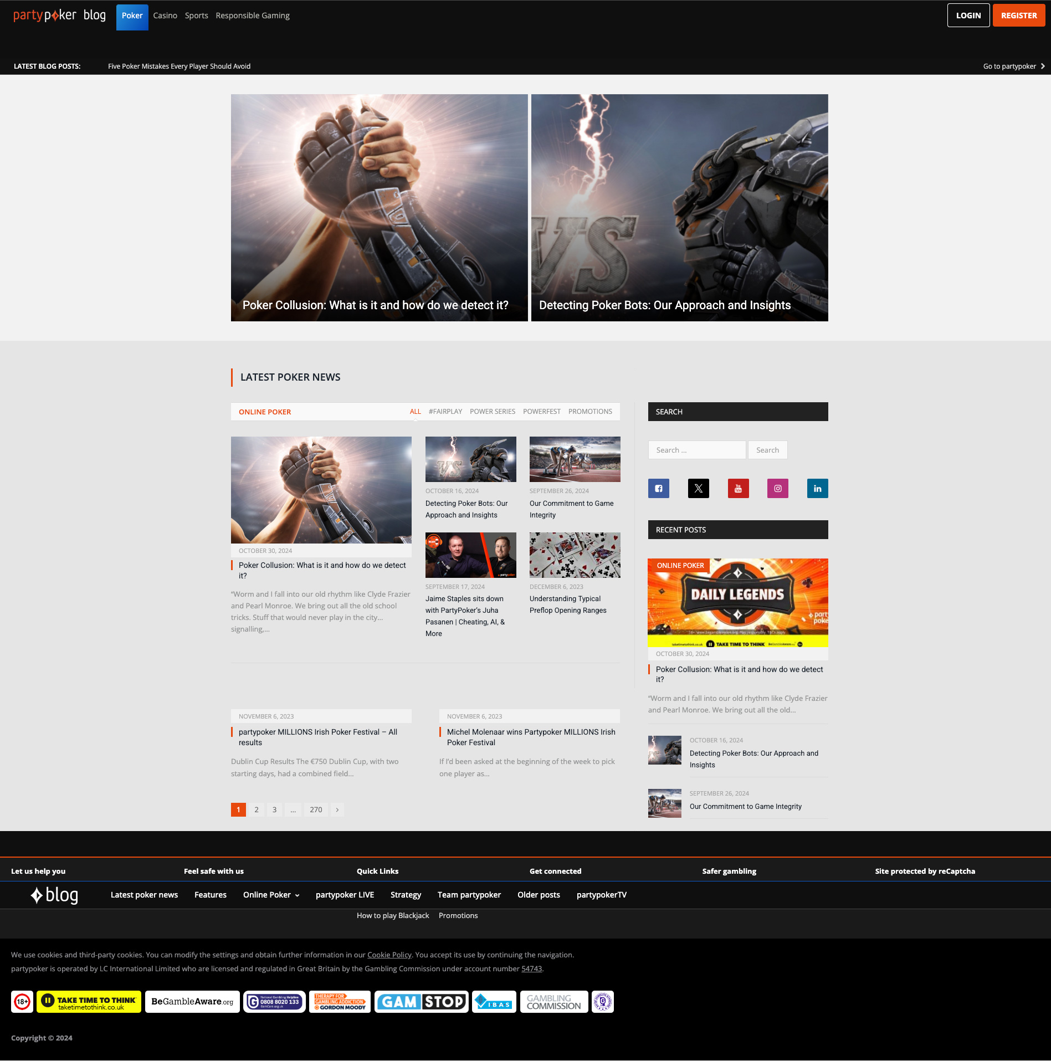
Task: Open the LinkedIn social icon
Action: click(818, 488)
